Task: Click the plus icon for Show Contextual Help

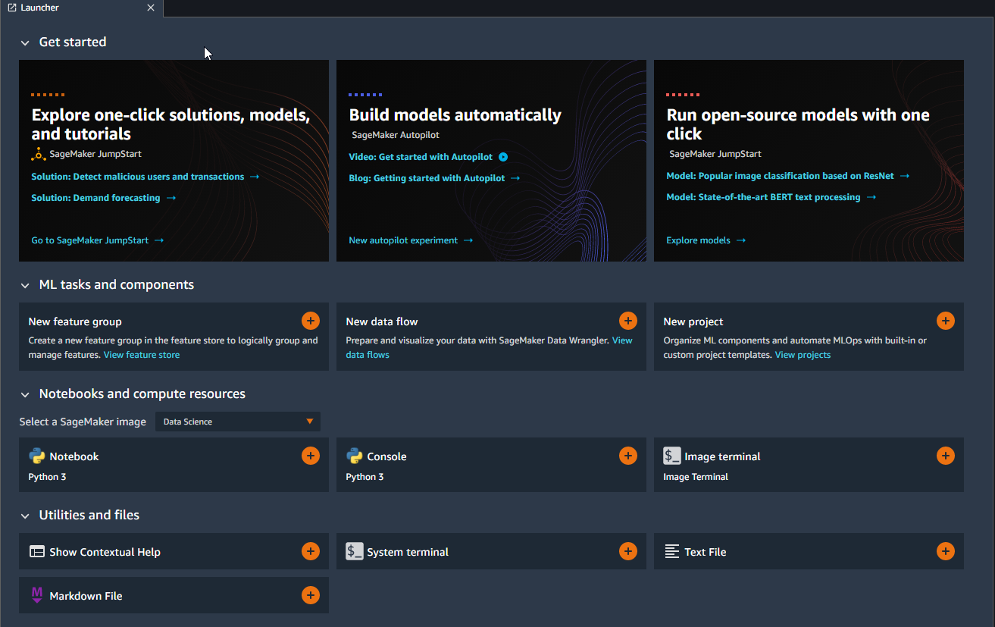Action: (x=311, y=551)
